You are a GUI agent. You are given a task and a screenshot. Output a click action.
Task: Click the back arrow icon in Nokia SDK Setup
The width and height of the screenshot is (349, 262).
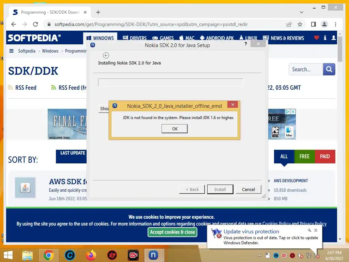pyautogui.click(x=106, y=55)
